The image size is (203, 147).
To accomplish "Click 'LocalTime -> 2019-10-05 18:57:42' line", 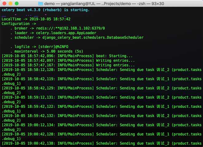I will pyautogui.click(x=36, y=19).
